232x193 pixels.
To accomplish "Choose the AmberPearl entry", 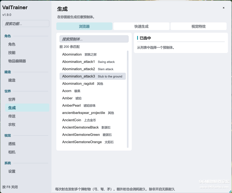I will [93, 105].
